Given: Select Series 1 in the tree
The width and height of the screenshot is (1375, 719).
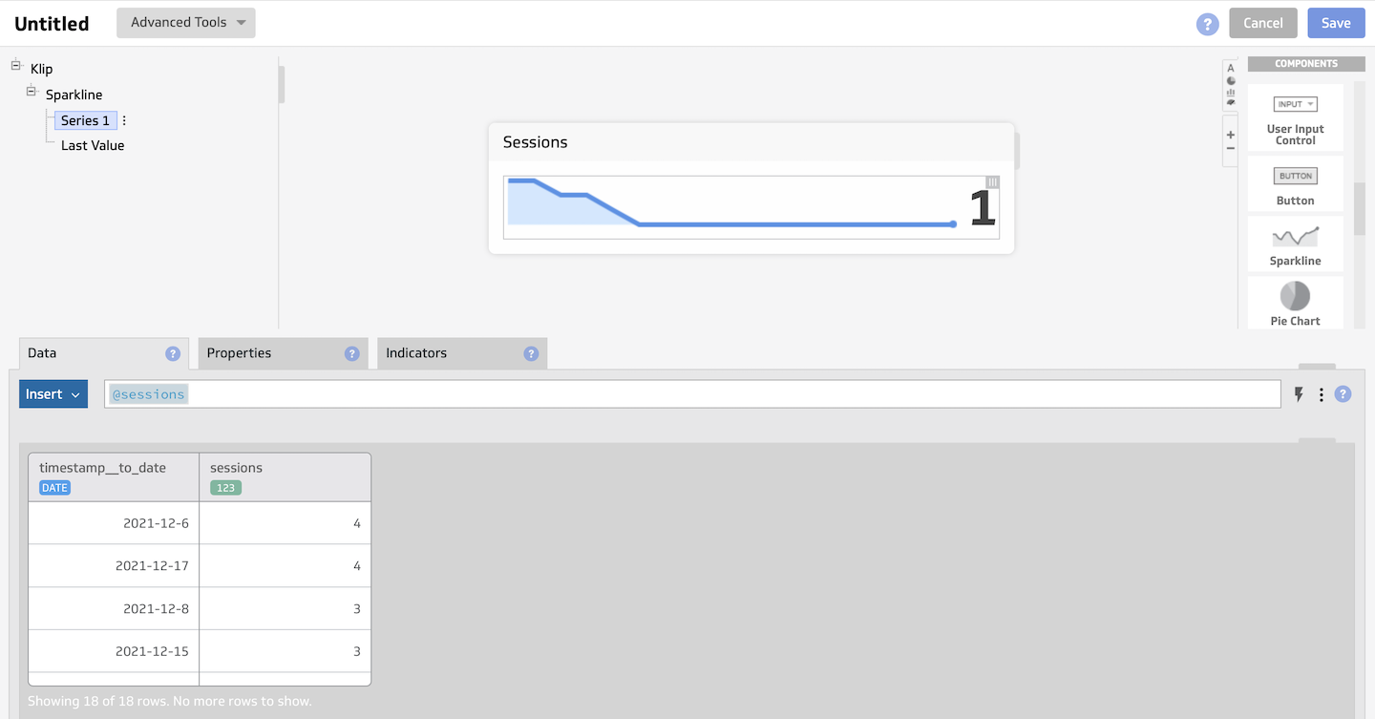Looking at the screenshot, I should tap(86, 120).
